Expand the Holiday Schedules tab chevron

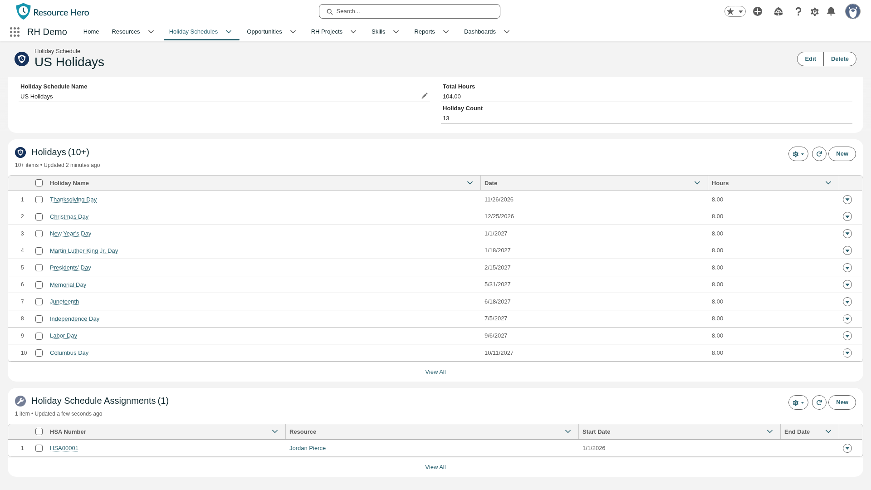pyautogui.click(x=229, y=32)
